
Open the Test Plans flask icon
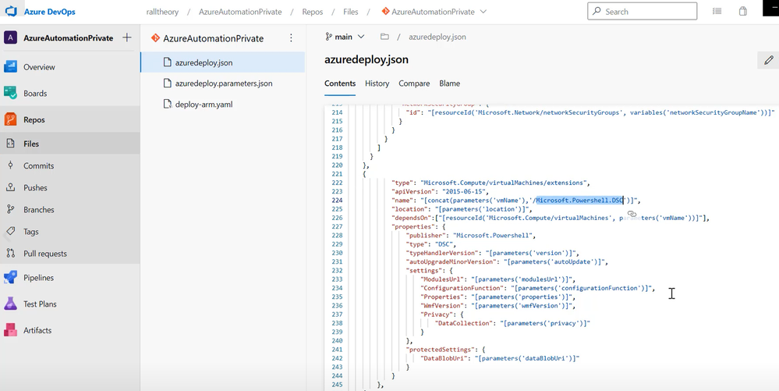pos(10,304)
